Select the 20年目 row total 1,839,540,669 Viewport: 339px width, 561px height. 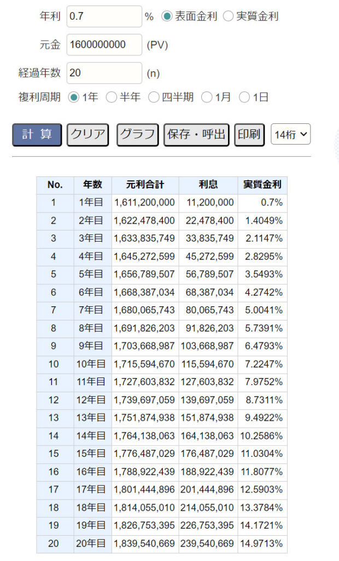pyautogui.click(x=144, y=544)
